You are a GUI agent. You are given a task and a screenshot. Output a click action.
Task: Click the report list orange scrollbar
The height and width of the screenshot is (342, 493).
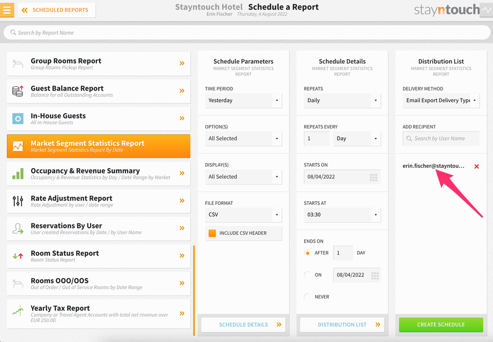(194, 291)
